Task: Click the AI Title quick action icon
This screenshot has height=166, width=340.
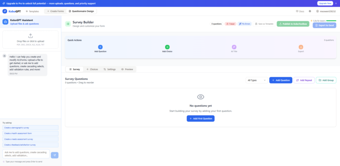Action: tap(234, 47)
